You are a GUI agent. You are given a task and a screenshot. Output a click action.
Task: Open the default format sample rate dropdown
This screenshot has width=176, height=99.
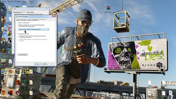point(34,29)
